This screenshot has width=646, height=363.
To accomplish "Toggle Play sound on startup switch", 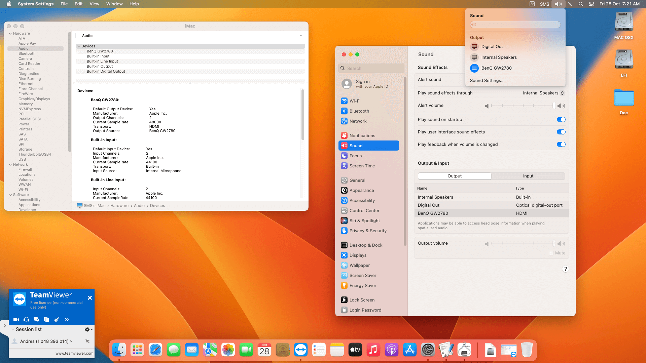I will (x=561, y=120).
